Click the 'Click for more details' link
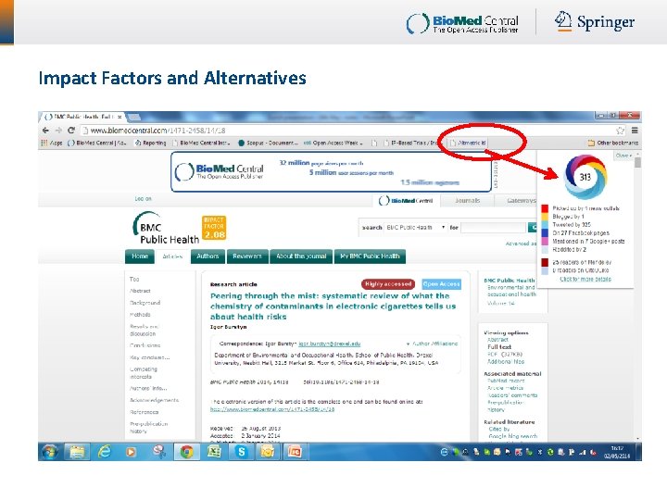 click(x=585, y=279)
